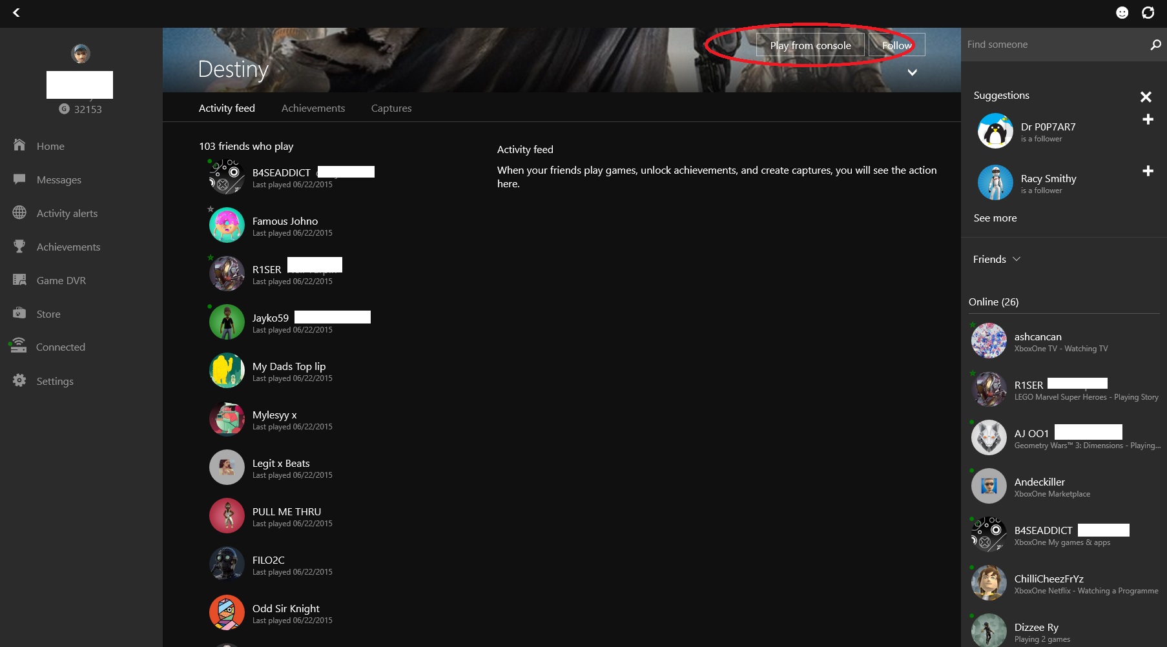Open ashcancan avatar in the online list
The image size is (1167, 647).
pyautogui.click(x=989, y=341)
